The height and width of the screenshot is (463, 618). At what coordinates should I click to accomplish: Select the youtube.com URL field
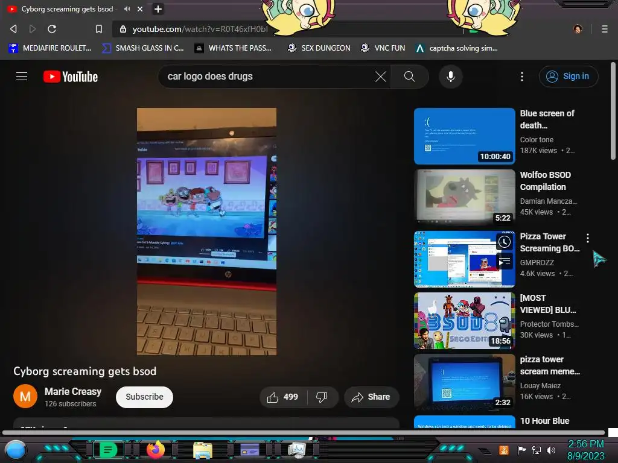pos(200,29)
